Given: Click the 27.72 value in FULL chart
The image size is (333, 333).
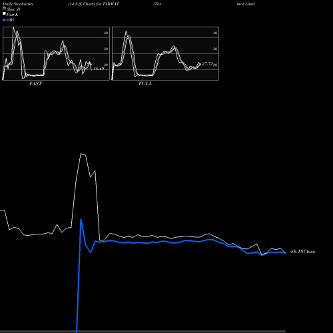Looking at the screenshot, I should coord(207,64).
